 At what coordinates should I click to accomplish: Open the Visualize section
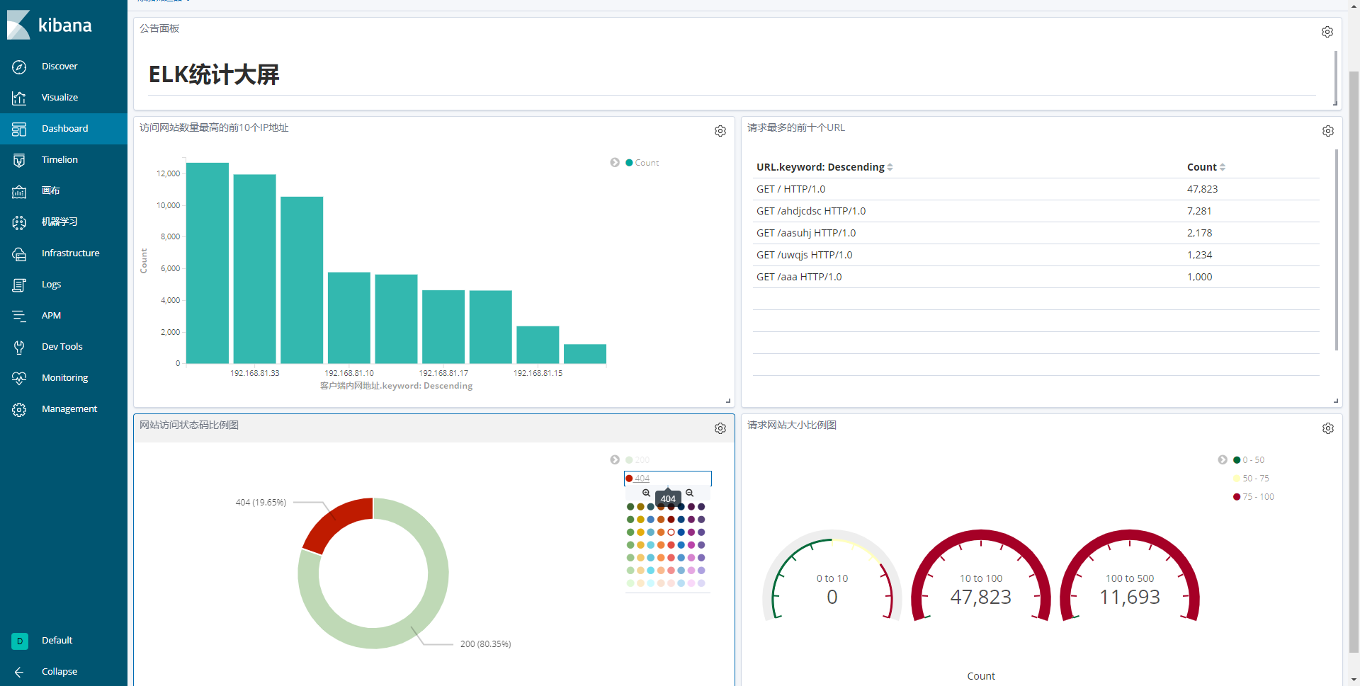(x=59, y=98)
